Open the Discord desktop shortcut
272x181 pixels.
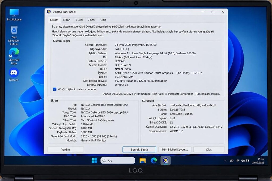tap(14, 75)
